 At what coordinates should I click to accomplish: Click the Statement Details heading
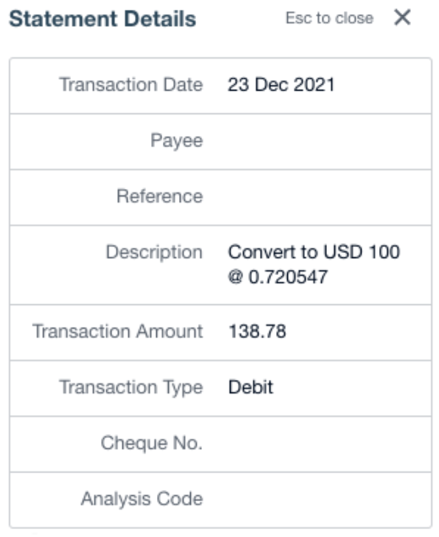[x=102, y=19]
